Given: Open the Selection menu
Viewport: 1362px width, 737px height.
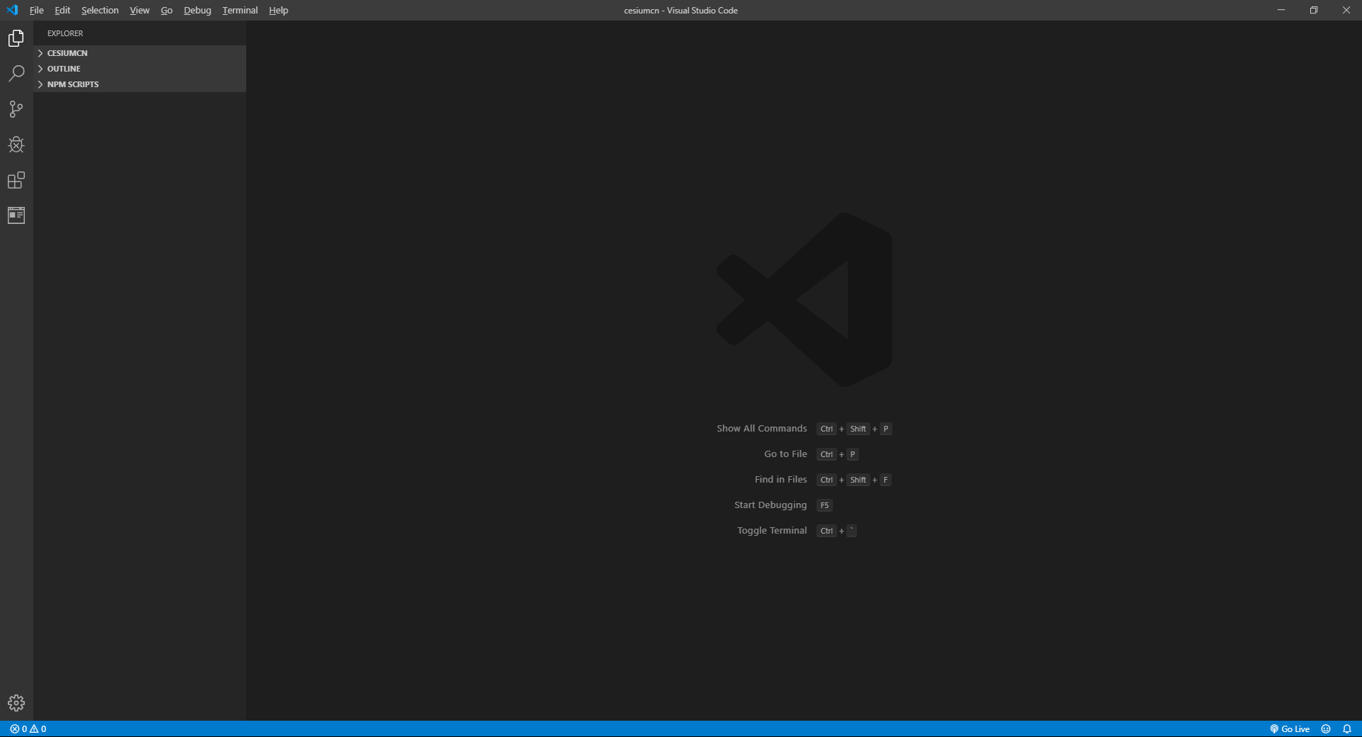Looking at the screenshot, I should click(100, 11).
